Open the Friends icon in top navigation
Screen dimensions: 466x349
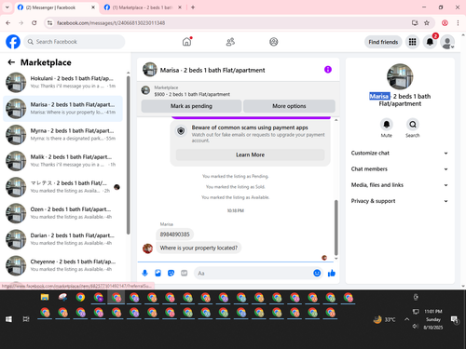[230, 42]
